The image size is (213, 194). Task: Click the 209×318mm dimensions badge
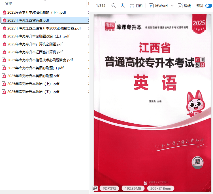161,188
